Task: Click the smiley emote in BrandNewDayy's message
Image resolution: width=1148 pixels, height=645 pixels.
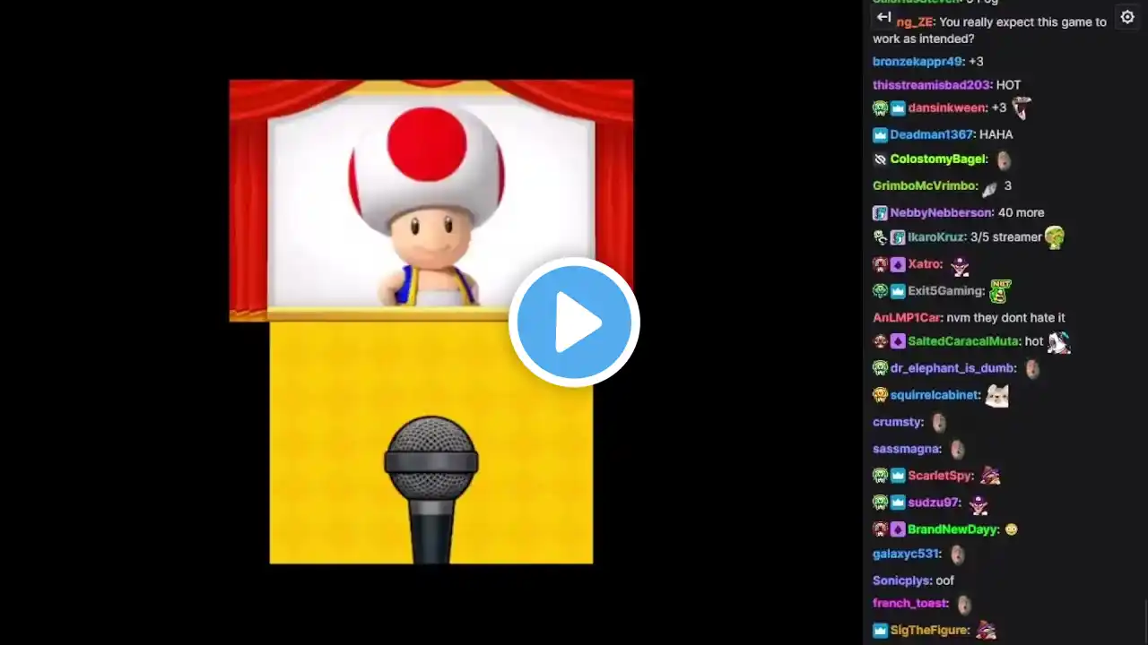Action: [x=1012, y=529]
